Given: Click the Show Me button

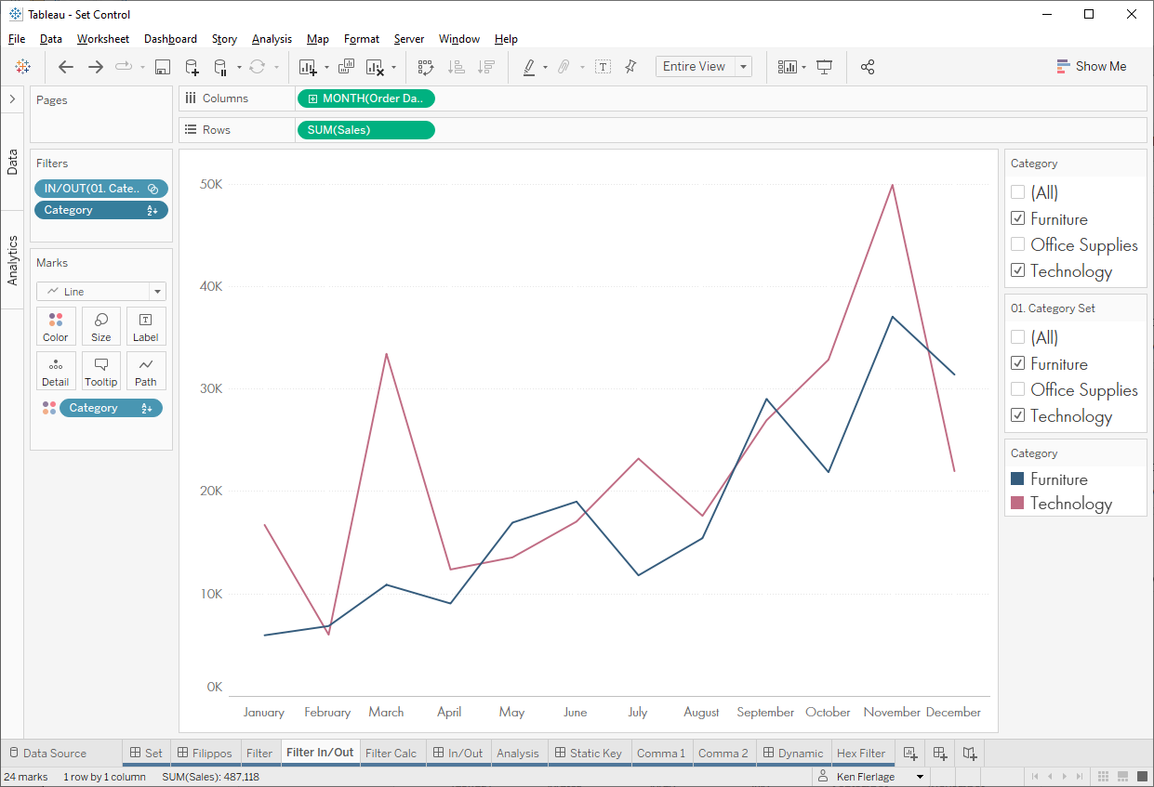Looking at the screenshot, I should pyautogui.click(x=1092, y=67).
